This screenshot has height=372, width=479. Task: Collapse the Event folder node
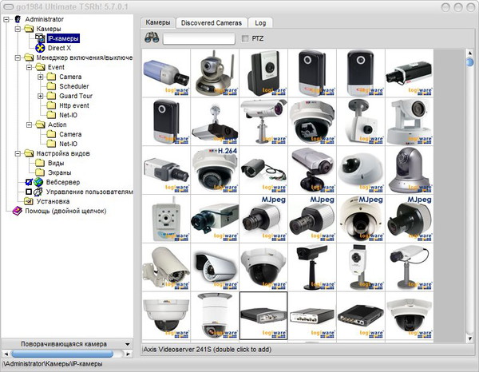pos(29,67)
